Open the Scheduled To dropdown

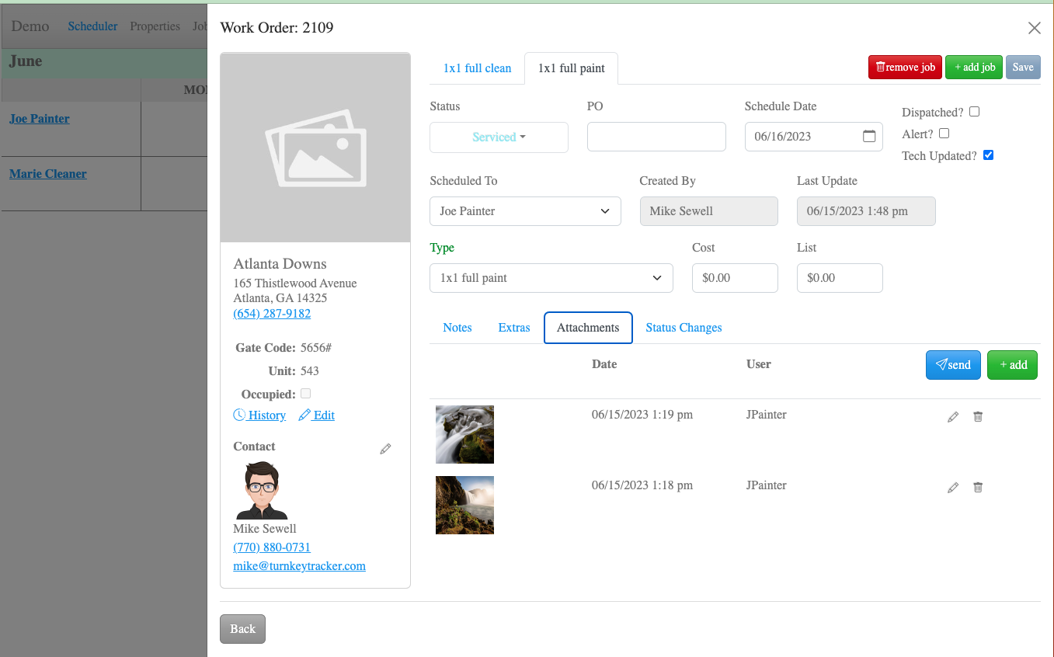pos(525,210)
